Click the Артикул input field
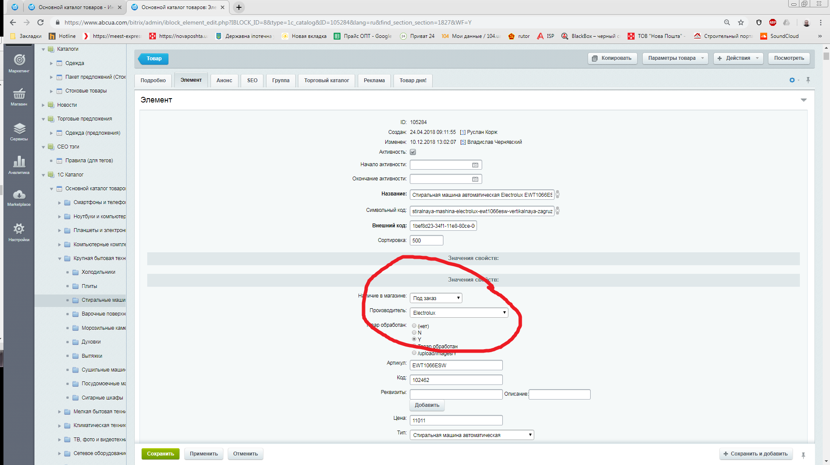 coord(456,365)
